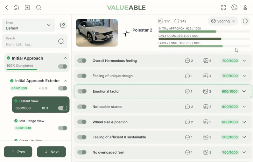Toggle the Wheel size & position switch
The image size is (253, 162).
pos(82,122)
